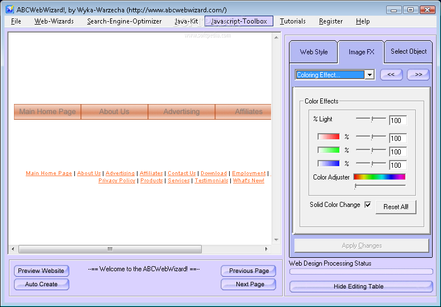
Task: Open the File menu
Action: [16, 21]
